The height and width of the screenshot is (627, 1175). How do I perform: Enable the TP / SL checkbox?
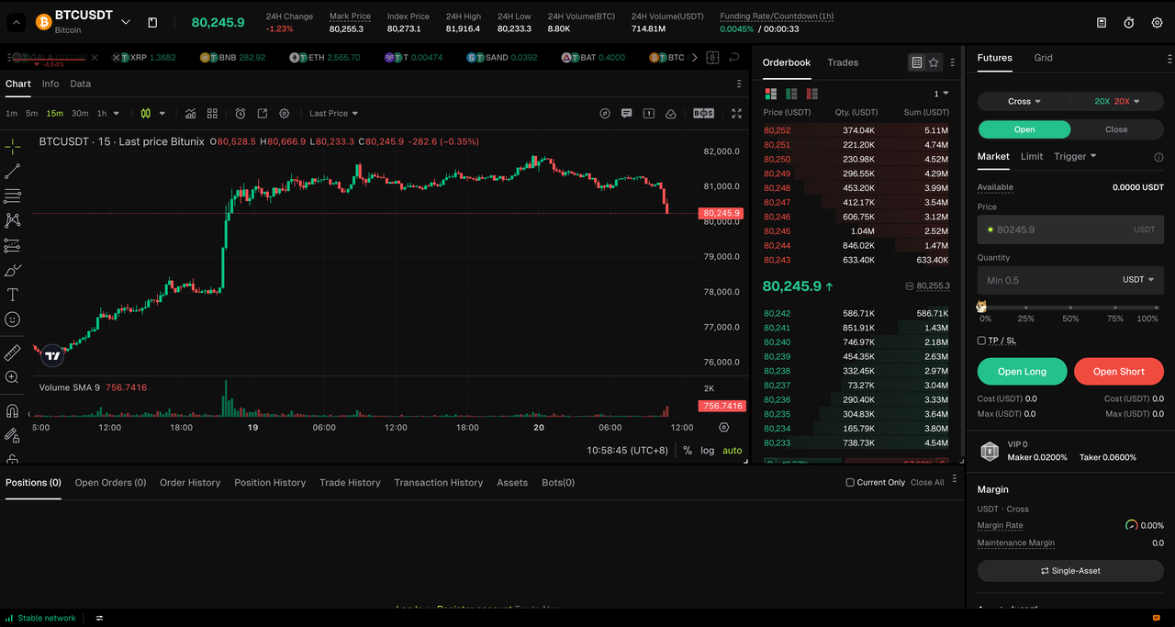[981, 341]
